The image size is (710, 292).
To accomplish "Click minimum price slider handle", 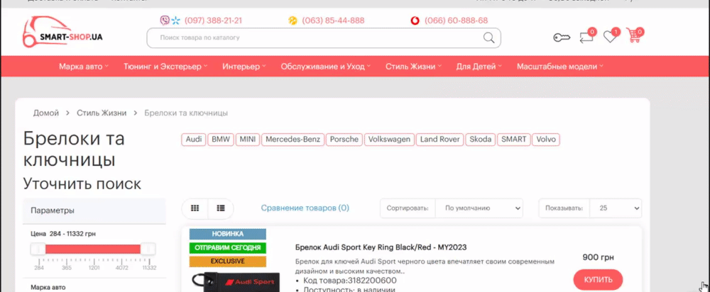I will coord(38,249).
